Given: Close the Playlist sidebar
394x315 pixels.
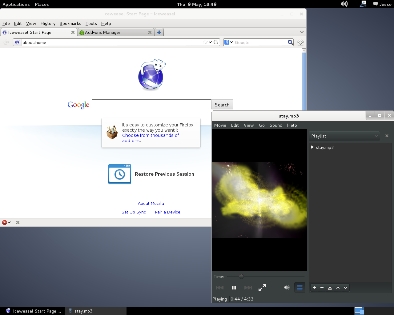Looking at the screenshot, I should (387, 136).
